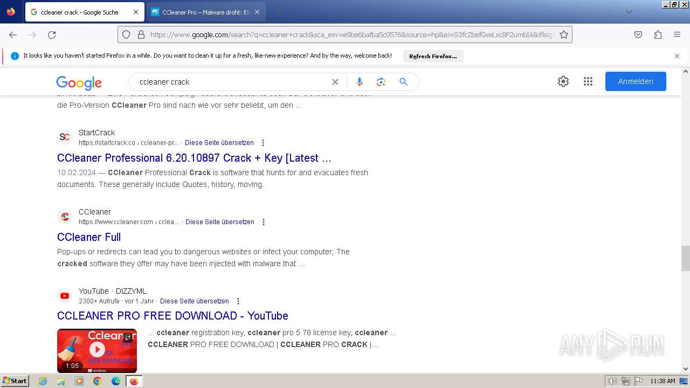Close the CCleaner Pro Malware droht tab

pyautogui.click(x=257, y=12)
